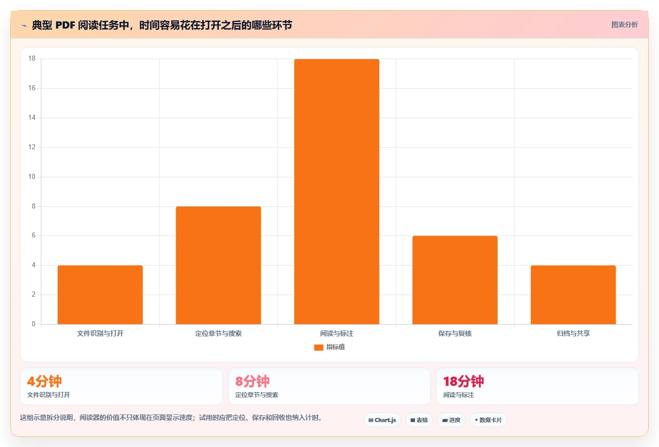Click the footer note starting 这组示意拆分说明
Screen dimensions: 659x447
click(x=171, y=417)
